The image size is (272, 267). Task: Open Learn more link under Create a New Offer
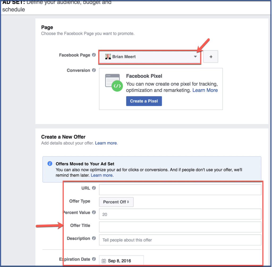pos(106,143)
